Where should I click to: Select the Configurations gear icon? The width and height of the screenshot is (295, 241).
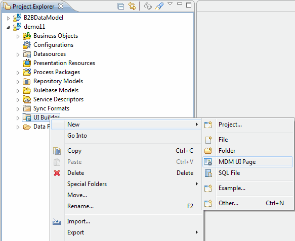click(27, 45)
